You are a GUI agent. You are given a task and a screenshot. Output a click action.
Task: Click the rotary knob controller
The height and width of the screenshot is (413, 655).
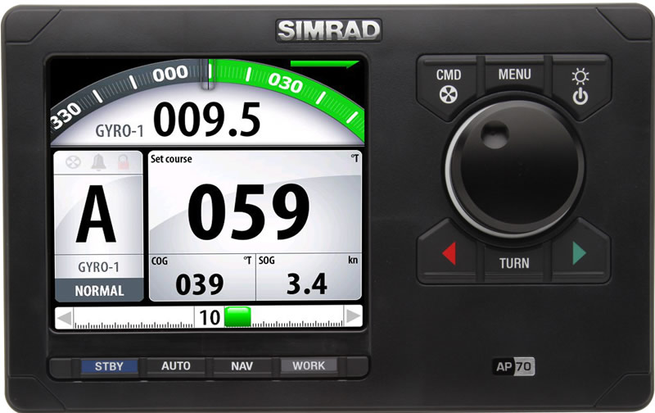[x=515, y=169]
